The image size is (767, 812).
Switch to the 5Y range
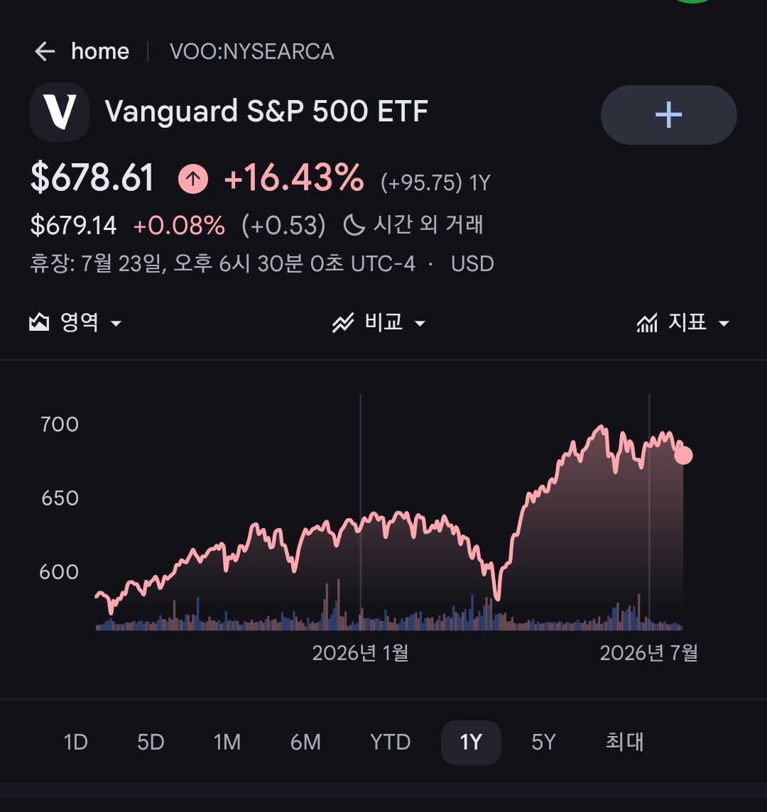pos(543,742)
